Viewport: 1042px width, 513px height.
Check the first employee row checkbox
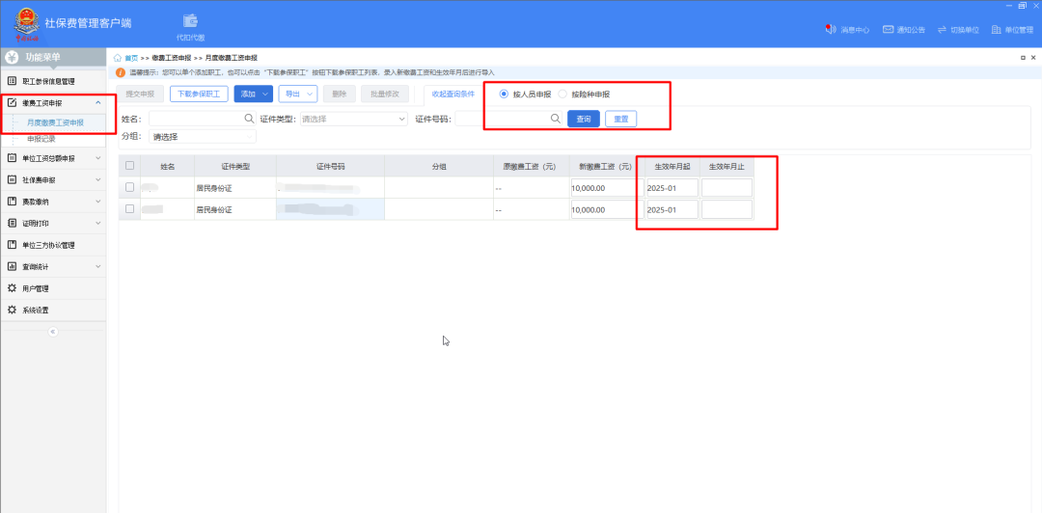[x=130, y=187]
